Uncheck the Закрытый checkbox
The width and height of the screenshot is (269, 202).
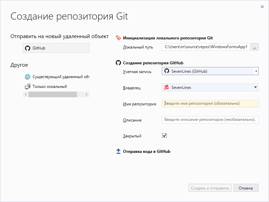pyautogui.click(x=164, y=136)
